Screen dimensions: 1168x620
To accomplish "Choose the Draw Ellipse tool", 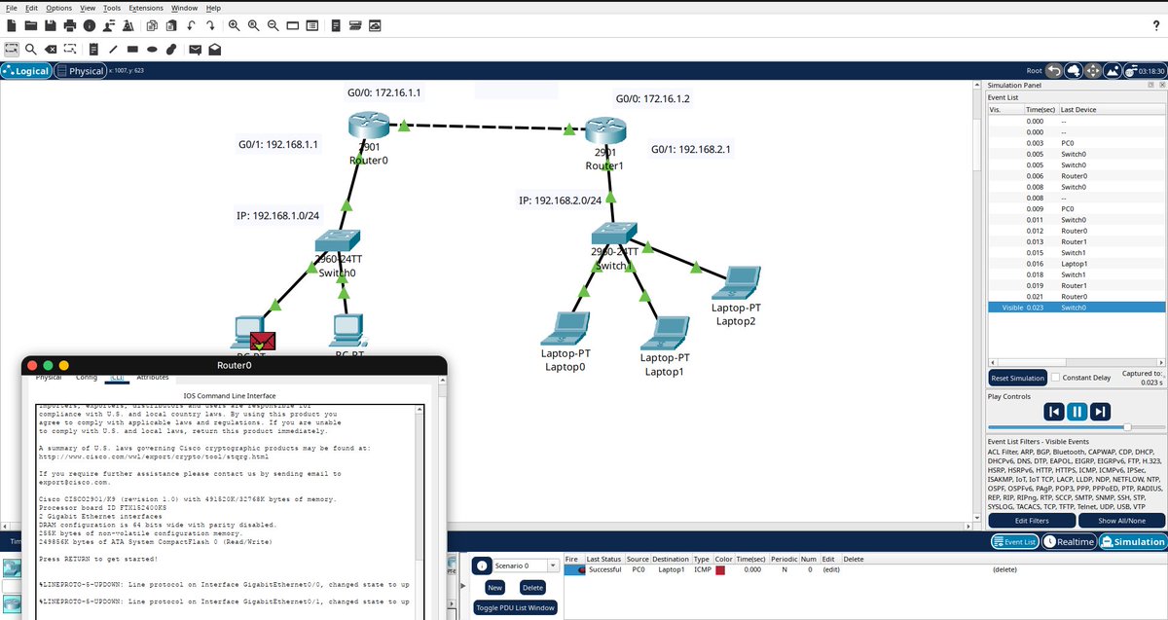I will (152, 49).
